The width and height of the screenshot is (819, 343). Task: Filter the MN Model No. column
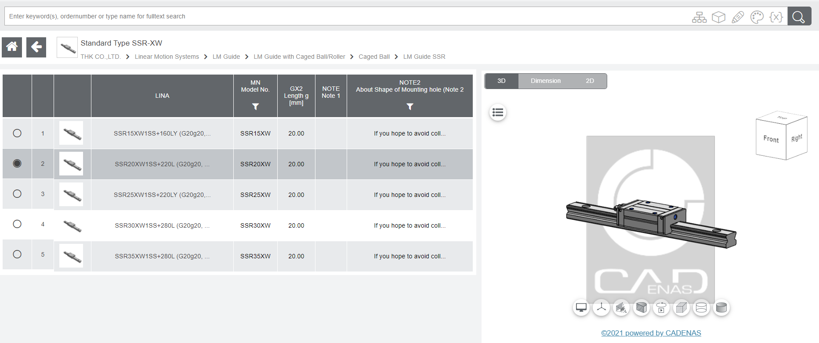click(255, 107)
